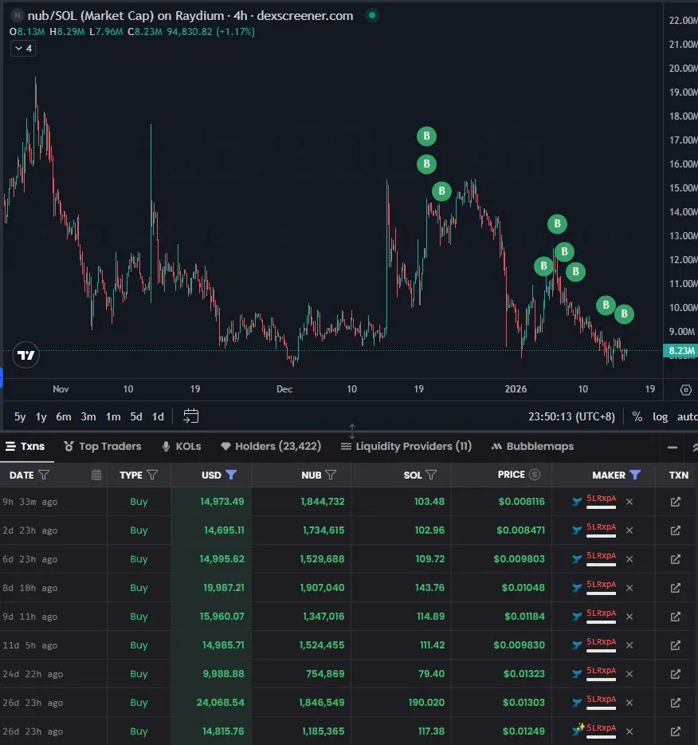Toggle percent scale mode
The width and height of the screenshot is (698, 745).
click(x=637, y=416)
